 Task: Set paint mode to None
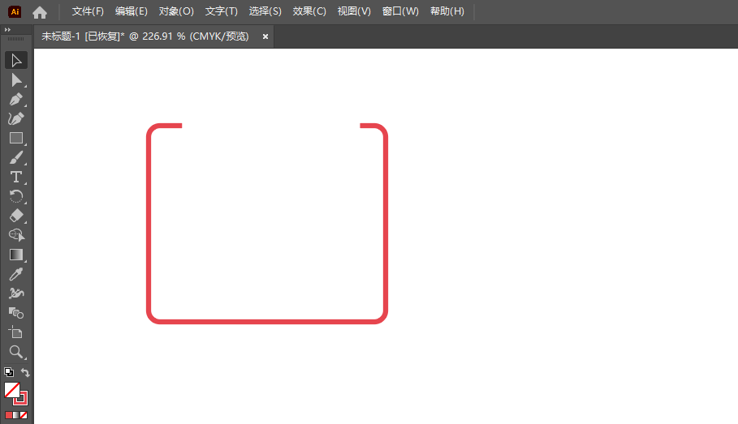pyautogui.click(x=24, y=415)
